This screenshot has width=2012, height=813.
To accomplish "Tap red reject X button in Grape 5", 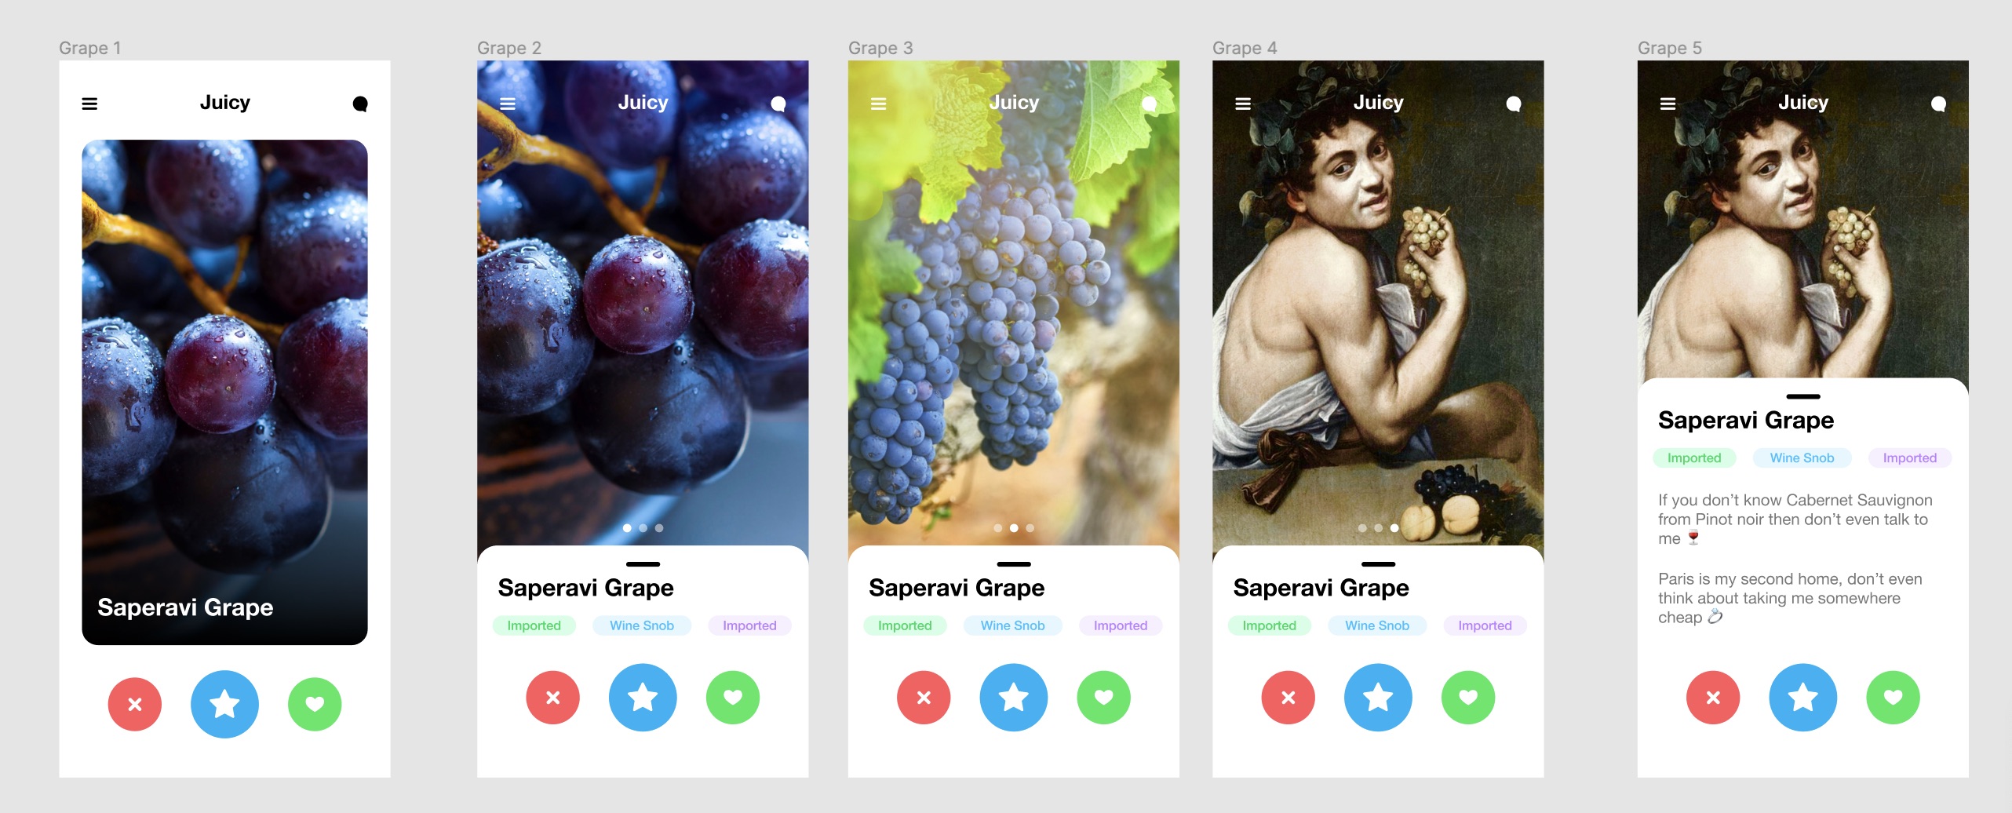I will [1713, 697].
